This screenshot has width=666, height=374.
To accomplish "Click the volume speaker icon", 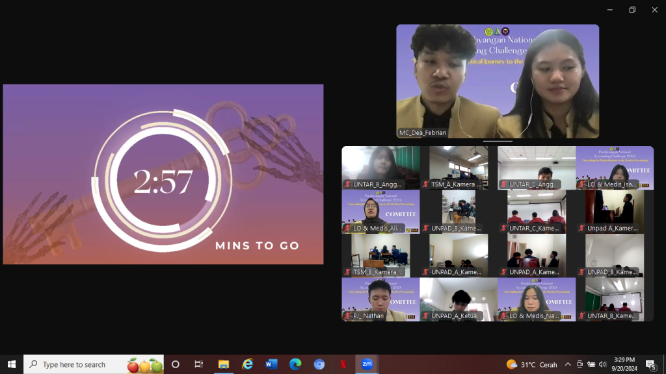I will pos(602,364).
